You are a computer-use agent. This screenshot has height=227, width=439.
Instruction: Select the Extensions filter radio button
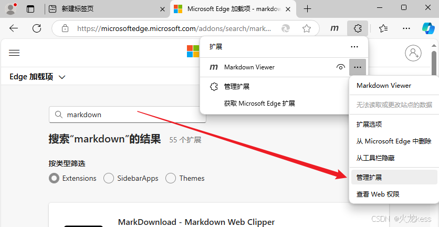tap(54, 178)
